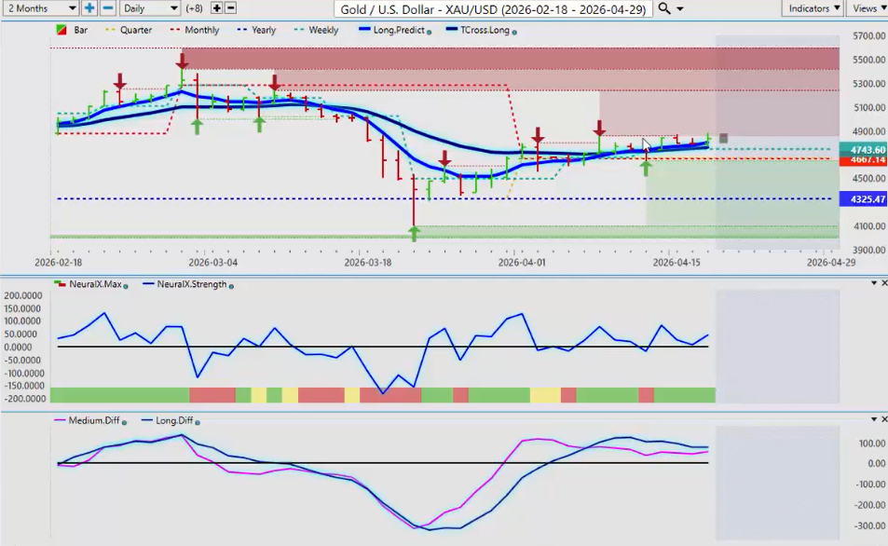This screenshot has height=546, width=888.
Task: Open the Views menu
Action: pos(866,8)
